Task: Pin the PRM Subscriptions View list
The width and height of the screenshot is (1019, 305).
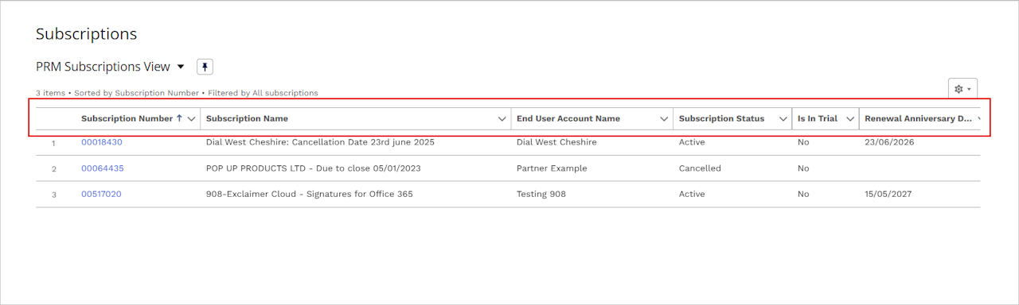Action: (x=205, y=67)
